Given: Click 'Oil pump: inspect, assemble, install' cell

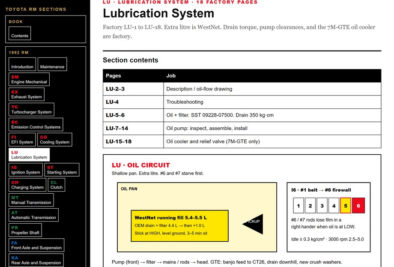Looking at the screenshot, I should pos(272,129).
